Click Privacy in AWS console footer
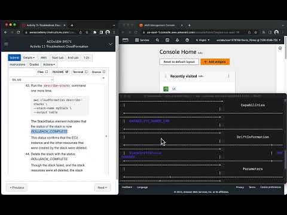 240,187
